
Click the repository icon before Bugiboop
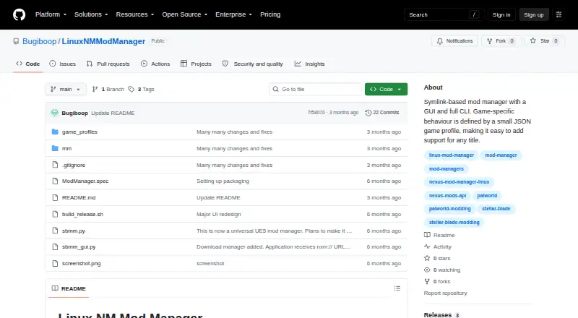pos(16,41)
